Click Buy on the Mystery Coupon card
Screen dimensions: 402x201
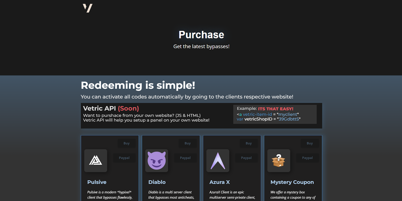pyautogui.click(x=310, y=143)
